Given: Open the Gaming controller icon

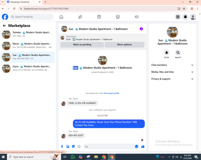Looking at the screenshot, I should click(x=137, y=17).
